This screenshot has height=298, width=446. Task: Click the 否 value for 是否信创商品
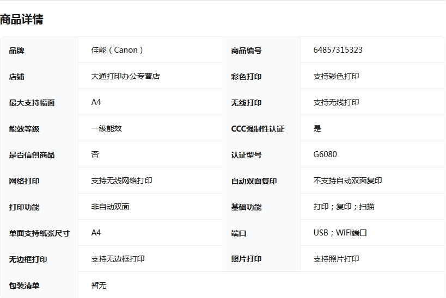[x=95, y=154]
